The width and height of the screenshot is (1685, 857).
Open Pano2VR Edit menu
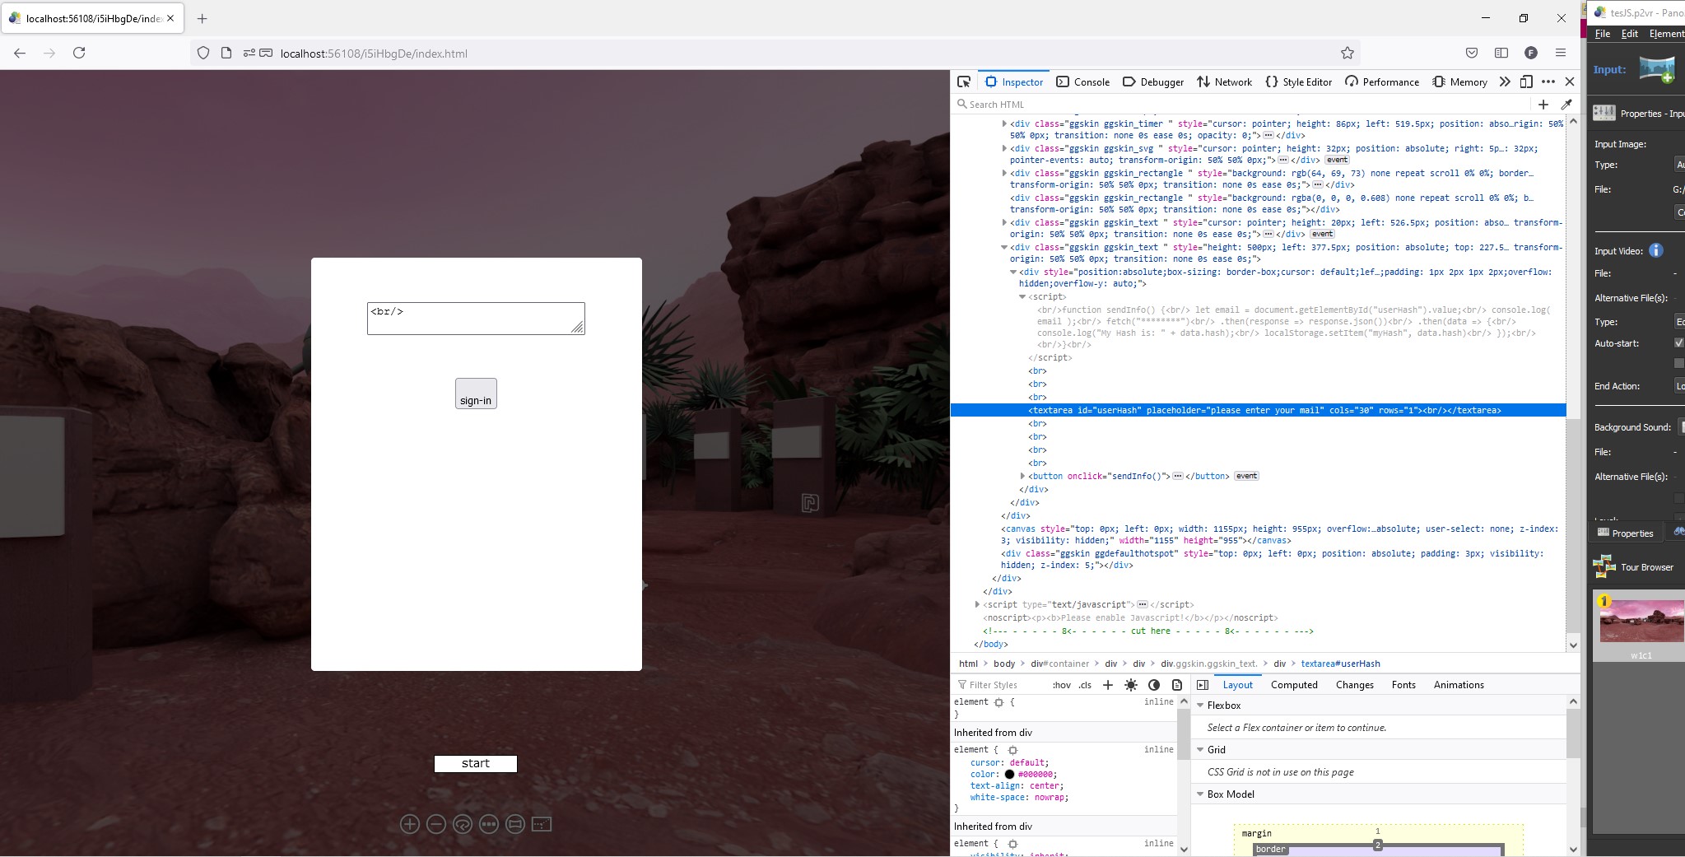[x=1630, y=34]
